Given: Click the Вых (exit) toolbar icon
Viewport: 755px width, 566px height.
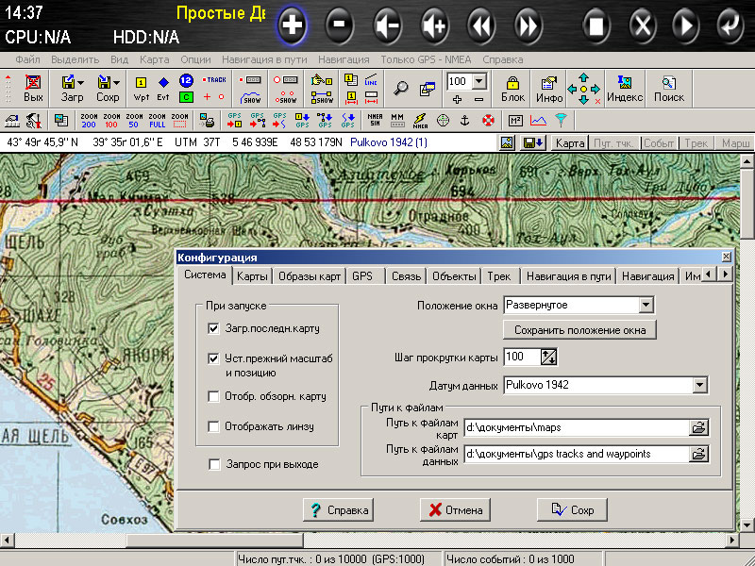Looking at the screenshot, I should (33, 89).
